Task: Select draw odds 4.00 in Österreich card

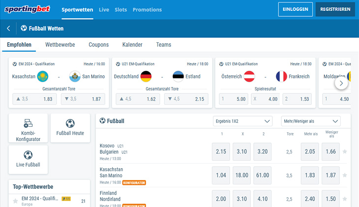Action: [266, 99]
